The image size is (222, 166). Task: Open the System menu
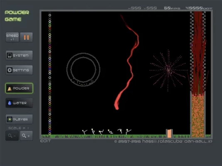click(x=19, y=55)
